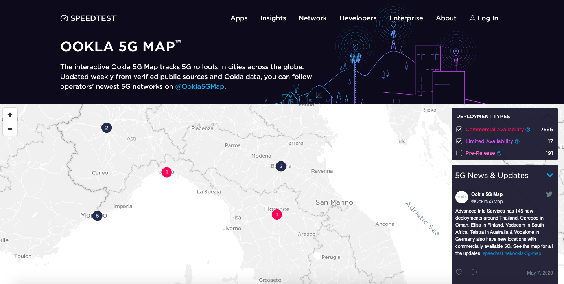Open the @Ookla5GMap Twitter link in header
This screenshot has width=564, height=284.
[200, 86]
